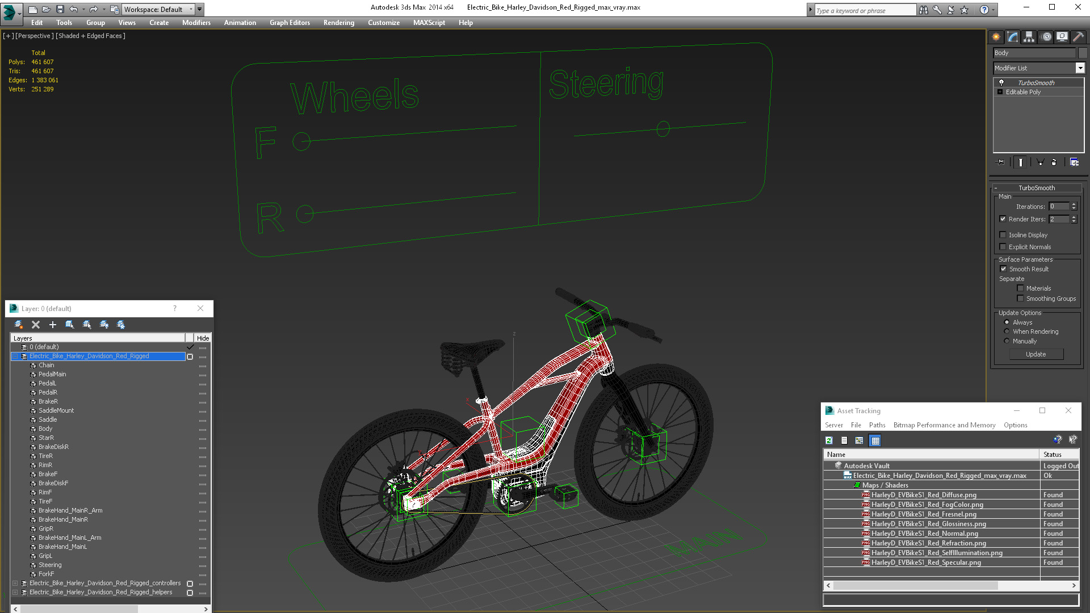Click Table View icon in Asset Tracking
This screenshot has width=1090, height=613.
(x=875, y=440)
